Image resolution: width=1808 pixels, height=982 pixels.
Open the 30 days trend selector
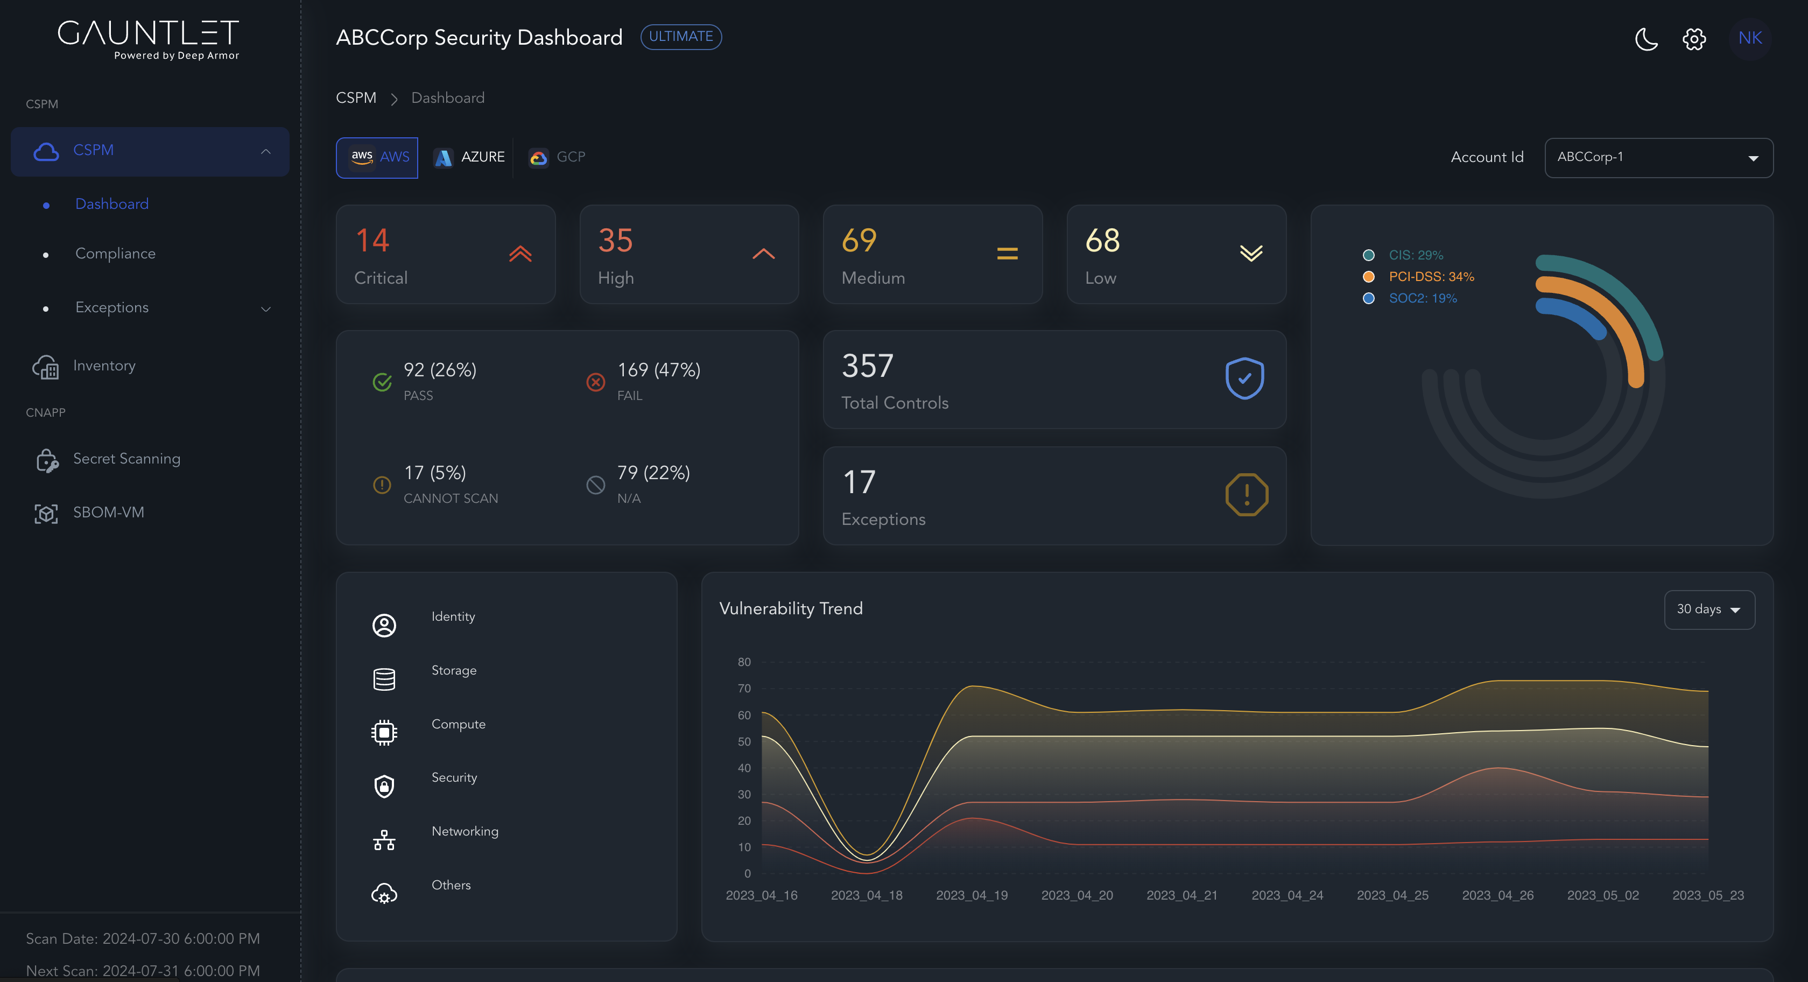pyautogui.click(x=1708, y=609)
